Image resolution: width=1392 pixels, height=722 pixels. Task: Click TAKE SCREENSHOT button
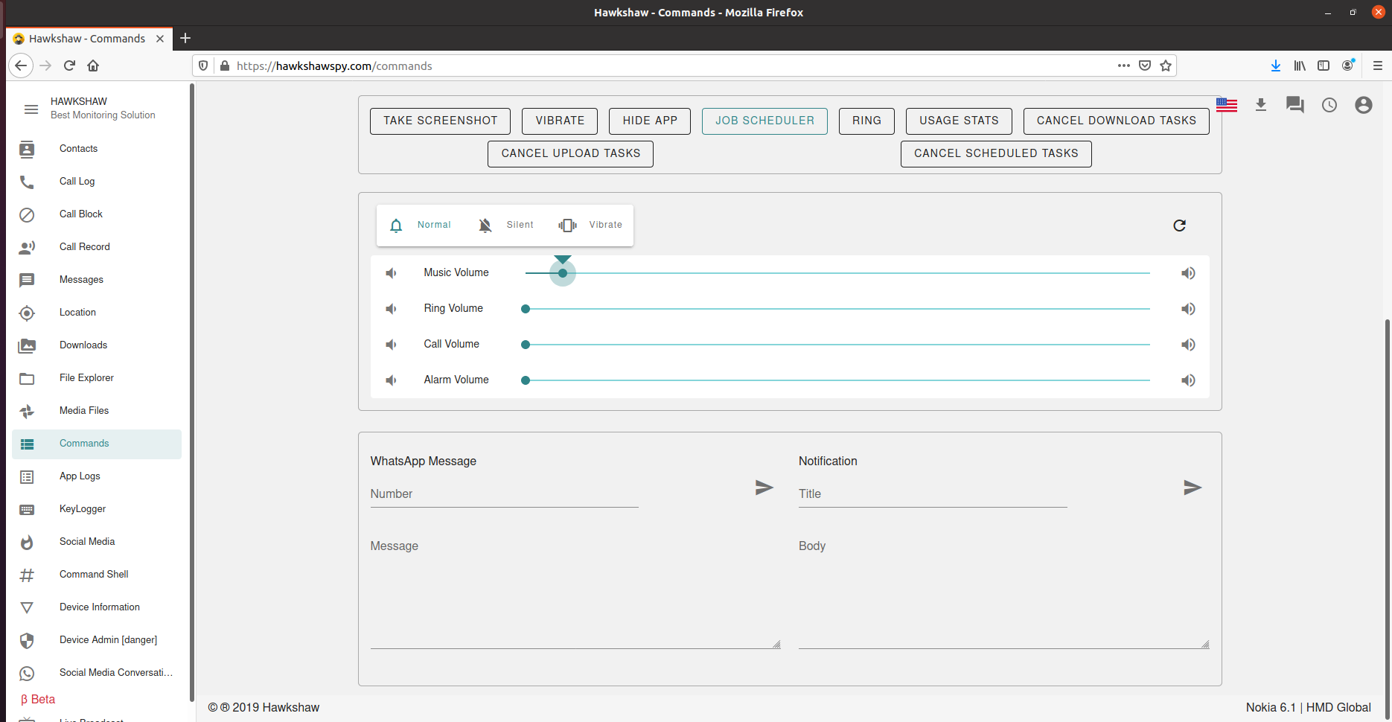click(440, 121)
